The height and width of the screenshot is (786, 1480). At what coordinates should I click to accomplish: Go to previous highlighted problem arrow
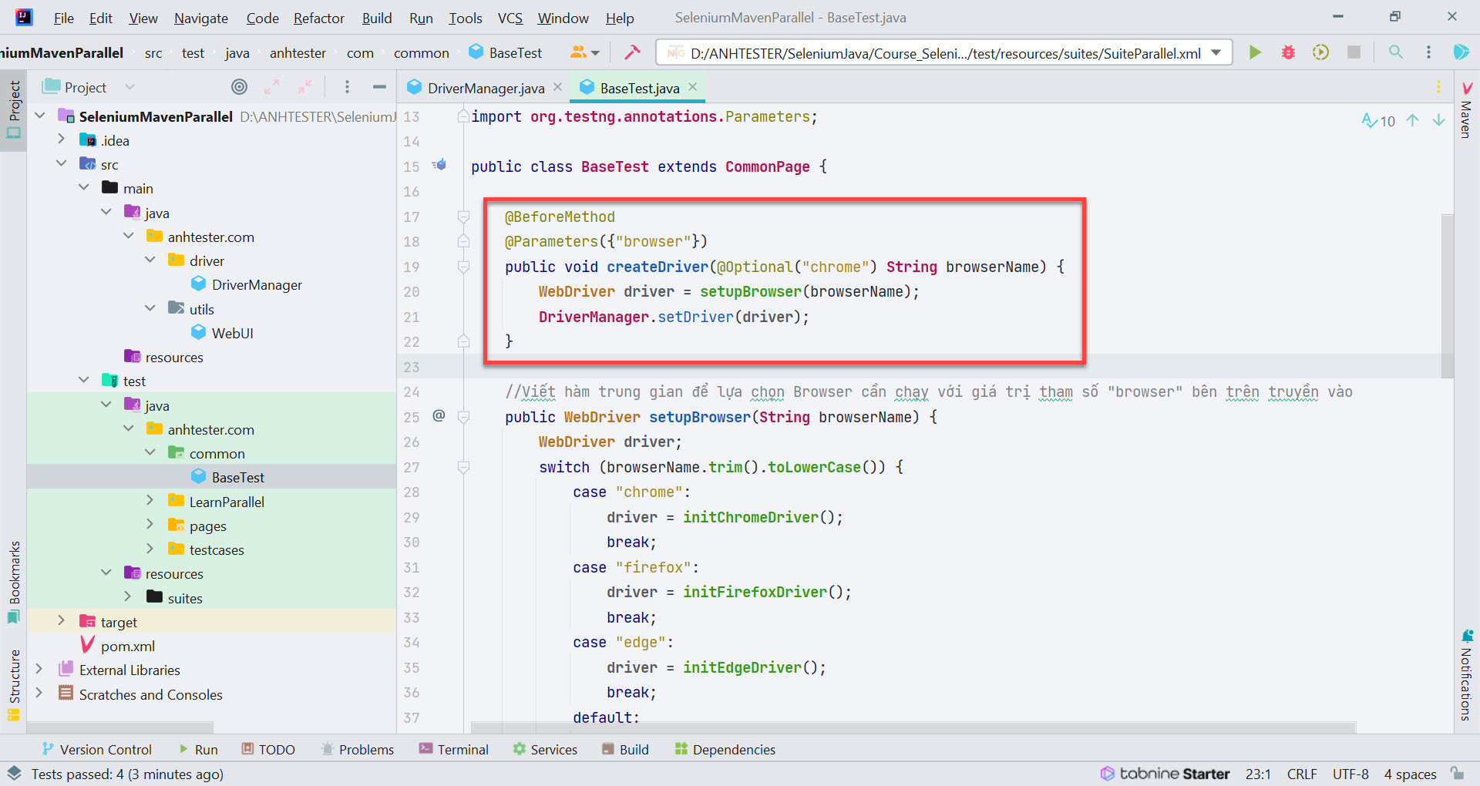coord(1412,120)
